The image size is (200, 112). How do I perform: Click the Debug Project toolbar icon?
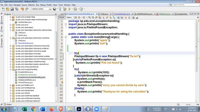[75, 9]
